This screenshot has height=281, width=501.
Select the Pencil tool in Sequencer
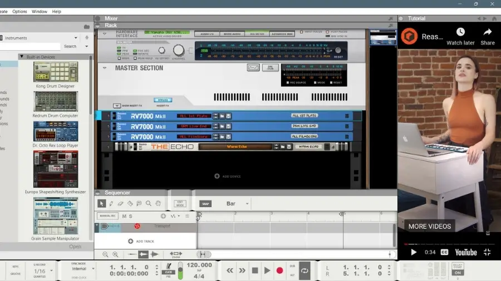point(111,203)
